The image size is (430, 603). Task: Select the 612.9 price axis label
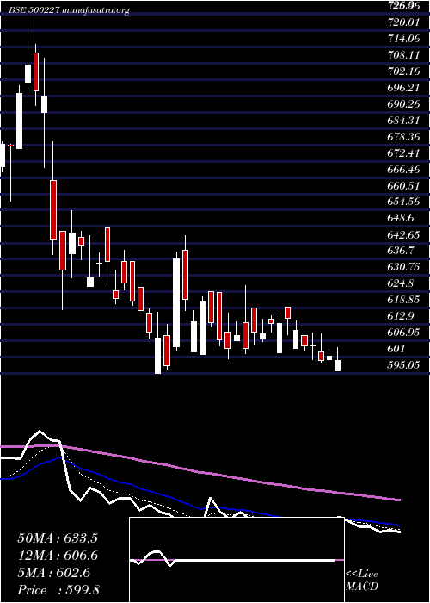coord(401,316)
